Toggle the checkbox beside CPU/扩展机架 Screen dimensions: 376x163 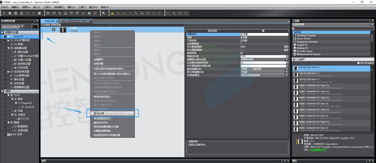point(5,40)
